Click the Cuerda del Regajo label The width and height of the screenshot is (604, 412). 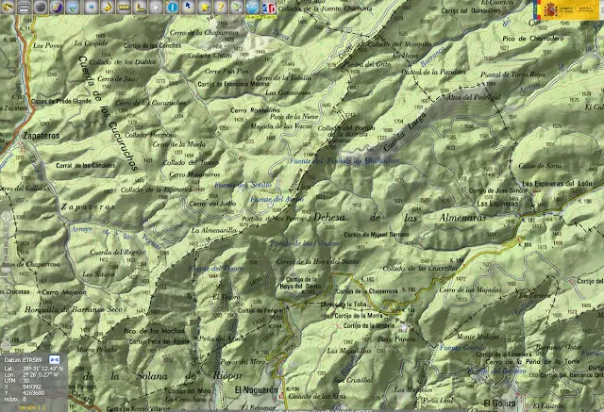click(x=118, y=253)
